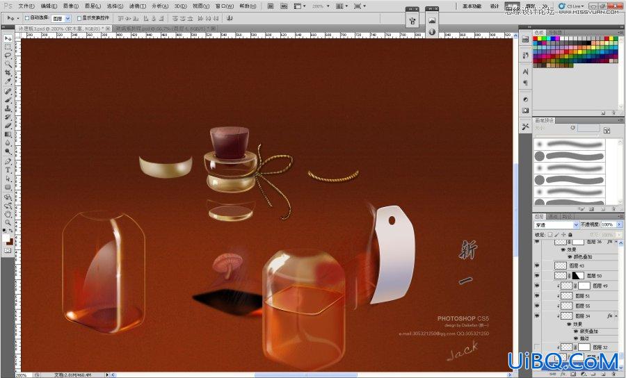The image size is (626, 378).
Task: Click the background color swatch
Action: click(x=10, y=241)
